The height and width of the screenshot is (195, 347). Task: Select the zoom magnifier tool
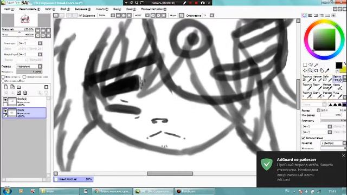pos(311,70)
